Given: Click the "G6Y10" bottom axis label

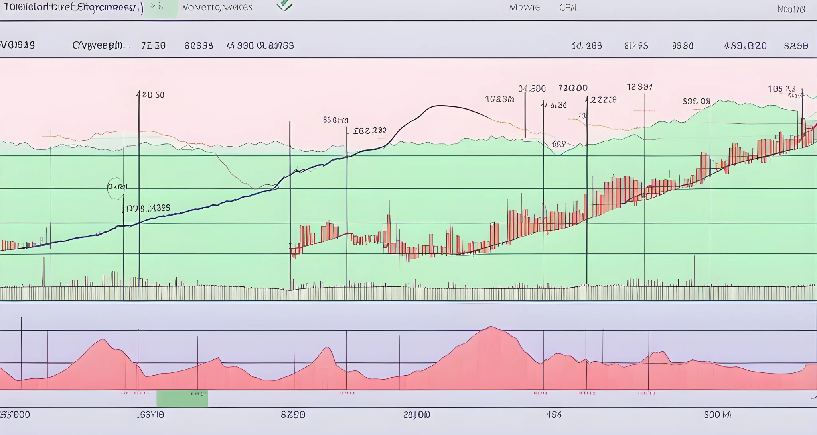Looking at the screenshot, I should click(150, 415).
